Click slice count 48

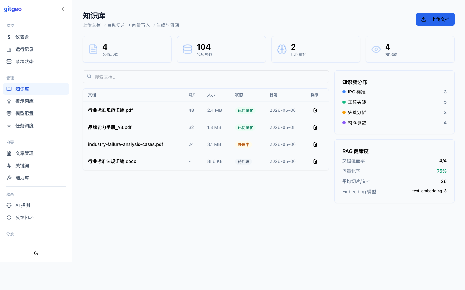191,110
